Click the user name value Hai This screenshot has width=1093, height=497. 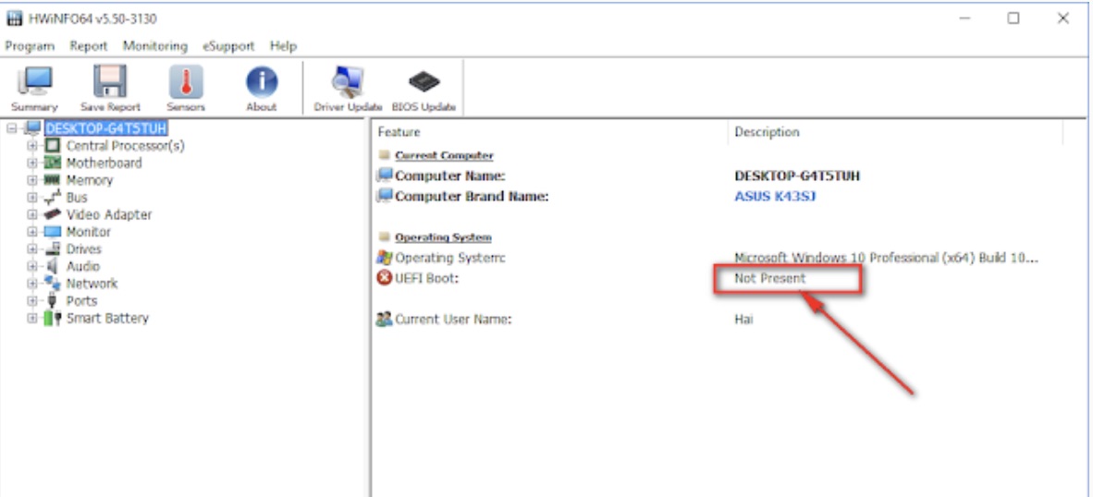tap(743, 320)
